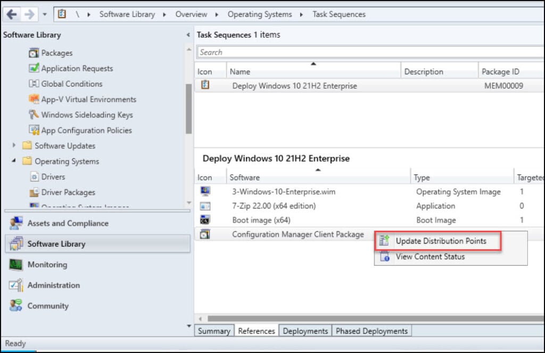This screenshot has height=353, width=545.
Task: Click the Operating Systems folder icon
Action: [27, 161]
